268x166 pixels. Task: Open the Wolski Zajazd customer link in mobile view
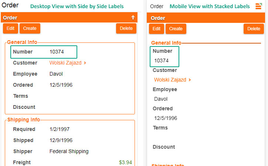tap(170, 80)
